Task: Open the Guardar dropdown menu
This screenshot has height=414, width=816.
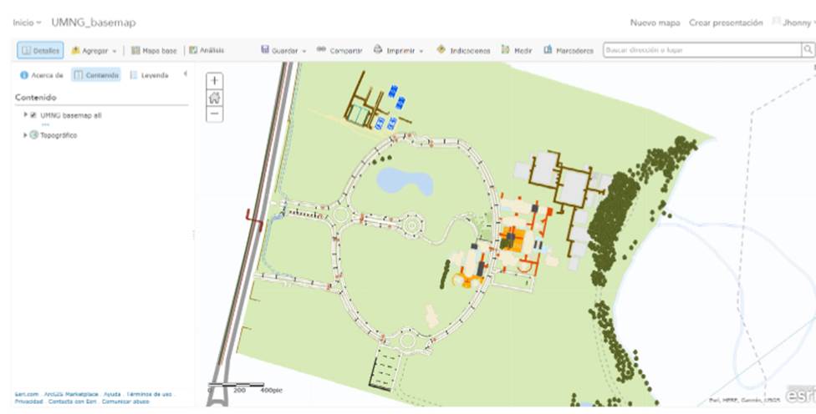Action: [x=284, y=50]
